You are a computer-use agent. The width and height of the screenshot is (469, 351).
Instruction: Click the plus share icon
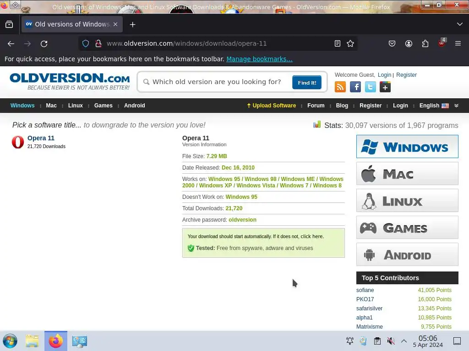pos(385,87)
